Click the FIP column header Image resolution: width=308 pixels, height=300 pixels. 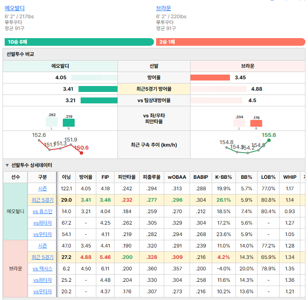pyautogui.click(x=105, y=177)
